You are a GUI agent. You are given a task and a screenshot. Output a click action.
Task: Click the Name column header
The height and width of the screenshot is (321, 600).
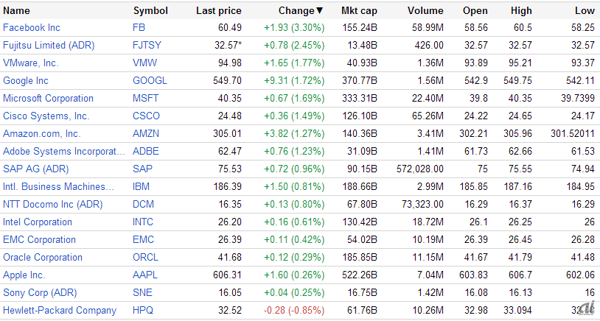[x=16, y=10]
